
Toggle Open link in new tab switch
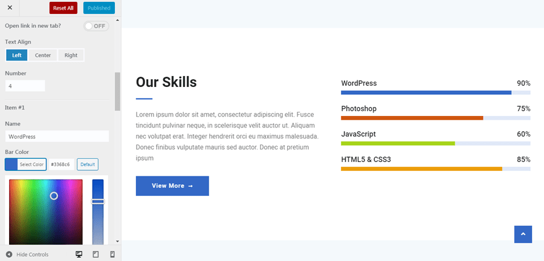97,26
